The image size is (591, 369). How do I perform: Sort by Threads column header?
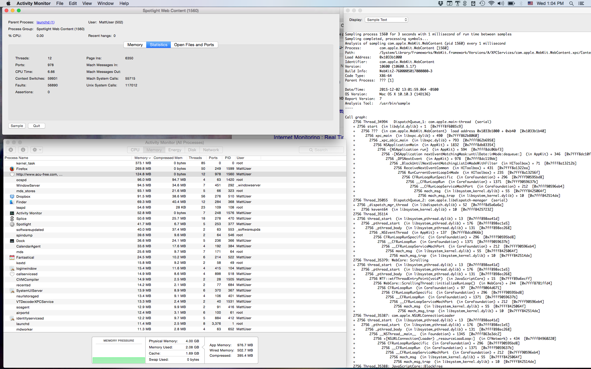[196, 158]
